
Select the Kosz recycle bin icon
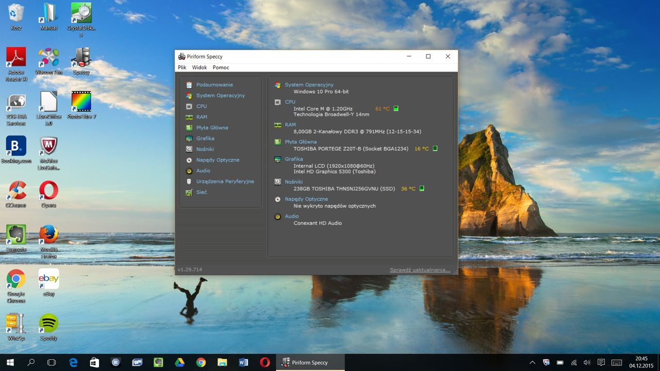tap(16, 18)
